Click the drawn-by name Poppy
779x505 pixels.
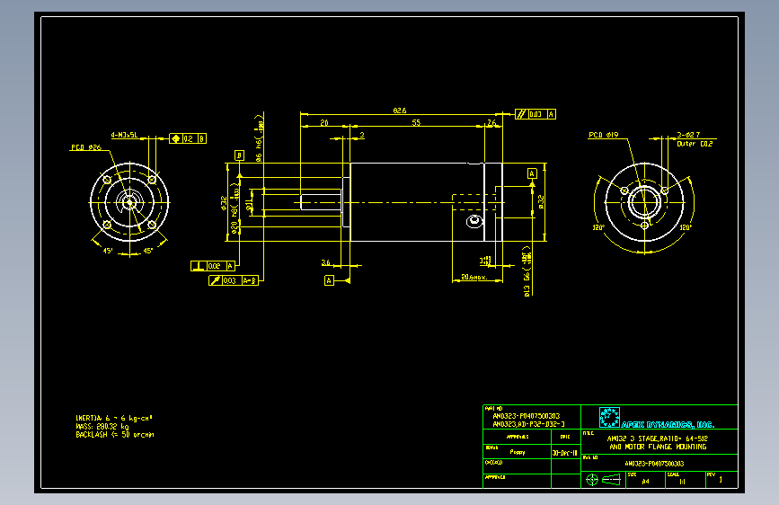518,452
